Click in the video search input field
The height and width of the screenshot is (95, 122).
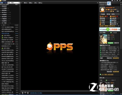[x=13, y=3]
